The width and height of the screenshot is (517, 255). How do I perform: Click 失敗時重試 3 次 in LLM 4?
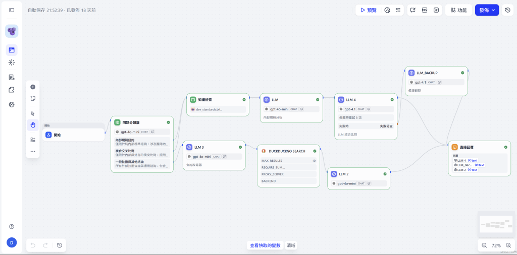[x=366, y=117]
